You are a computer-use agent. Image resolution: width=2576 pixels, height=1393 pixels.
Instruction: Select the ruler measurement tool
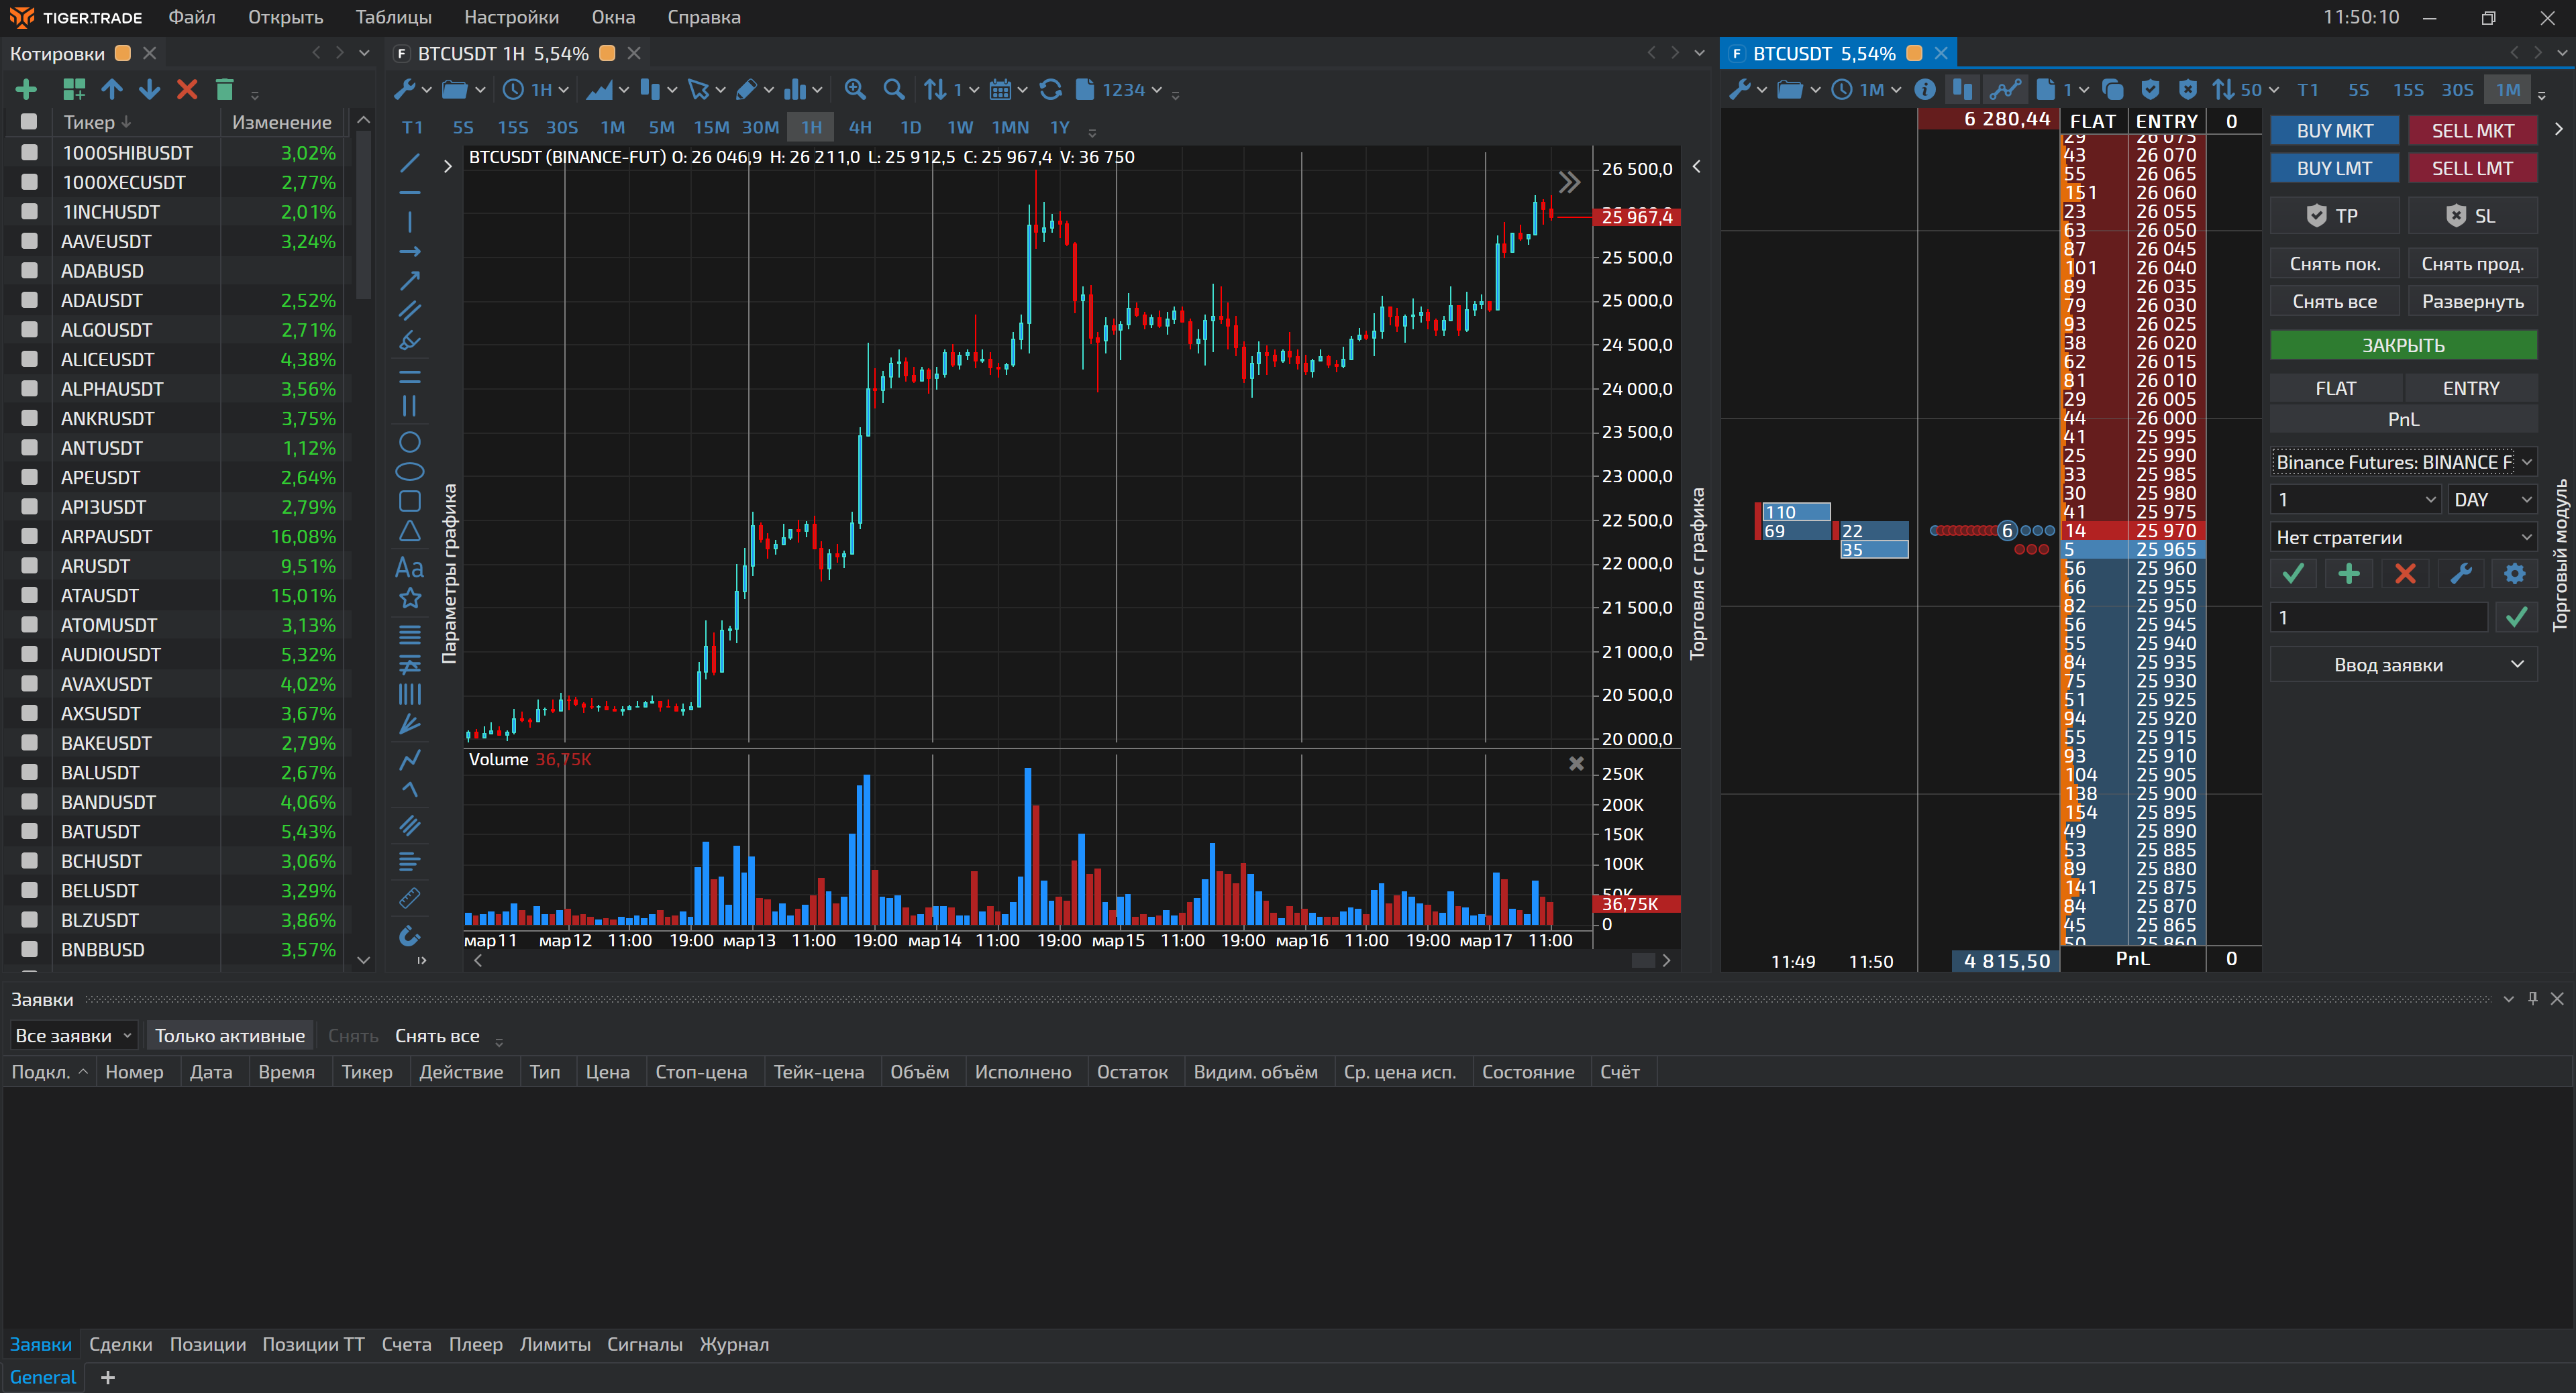[x=410, y=897]
